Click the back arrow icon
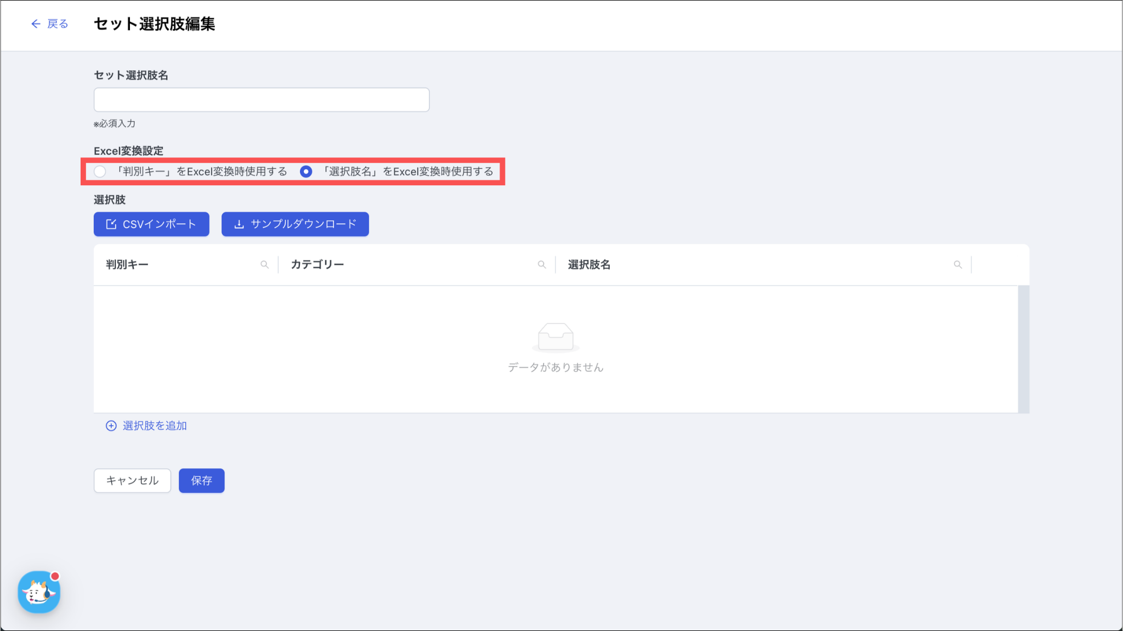The height and width of the screenshot is (631, 1123). (x=36, y=24)
